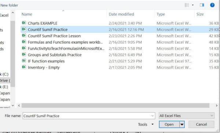The width and height of the screenshot is (220, 133).
Task: Click the navigation pane vertical scrollbar thumb
Action: point(13,54)
